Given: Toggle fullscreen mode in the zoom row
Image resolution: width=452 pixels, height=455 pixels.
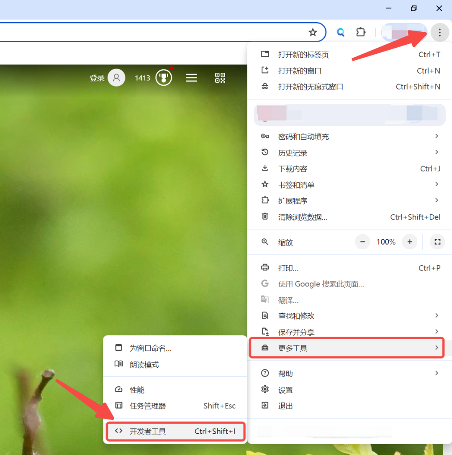Looking at the screenshot, I should coord(437,242).
